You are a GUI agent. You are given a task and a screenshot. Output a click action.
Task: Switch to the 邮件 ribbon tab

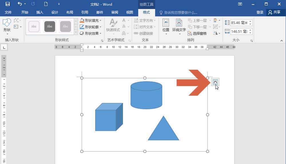pyautogui.click(x=100, y=12)
